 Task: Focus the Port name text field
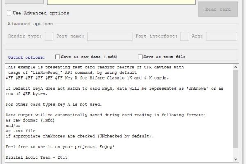pos(110,36)
